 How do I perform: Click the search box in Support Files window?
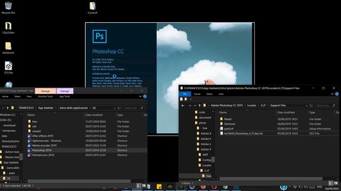point(326,106)
